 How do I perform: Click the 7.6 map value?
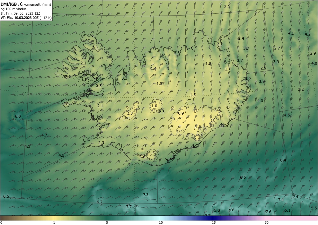268,212
